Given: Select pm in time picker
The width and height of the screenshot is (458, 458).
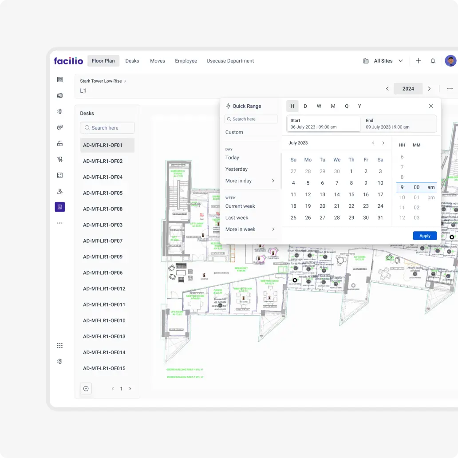Looking at the screenshot, I should pos(431,197).
